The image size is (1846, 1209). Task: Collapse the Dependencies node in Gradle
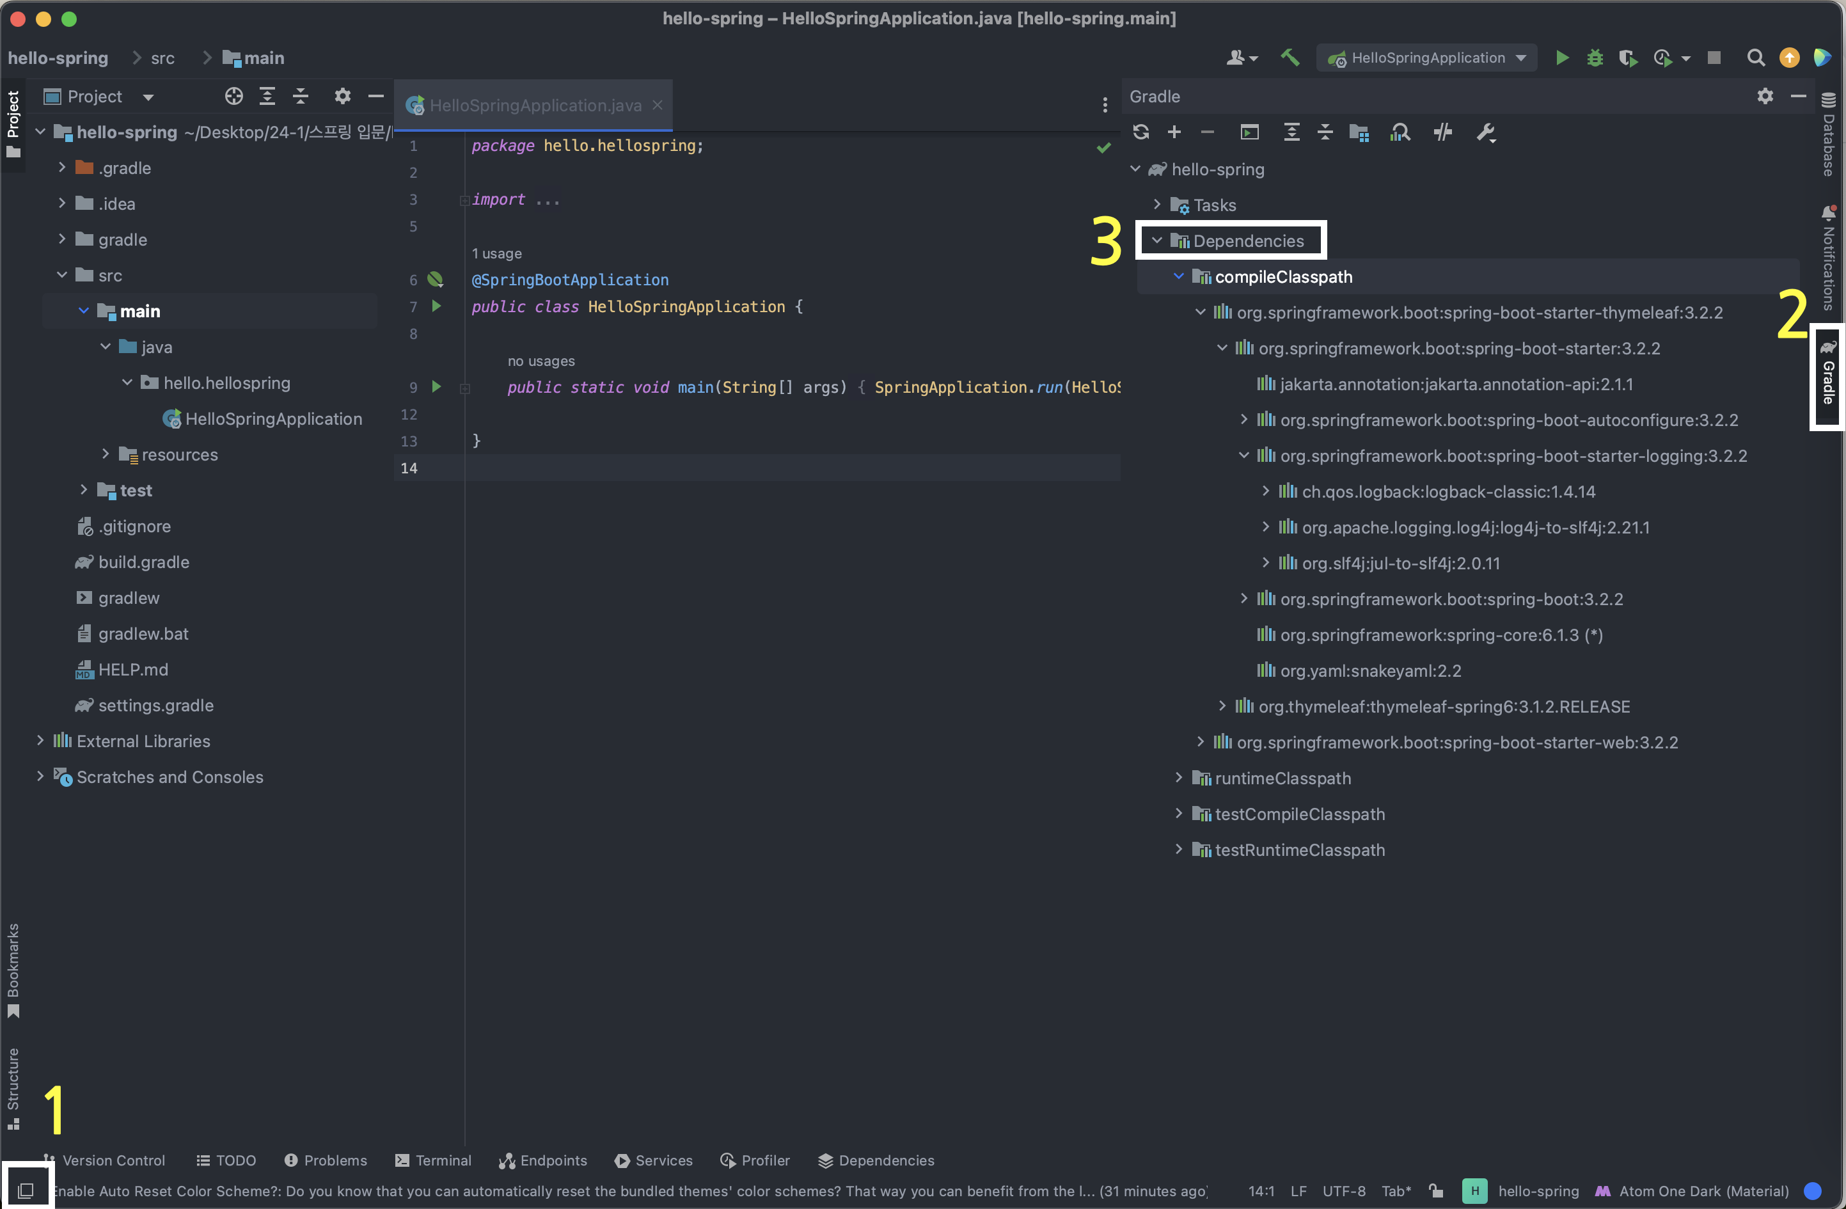click(1156, 241)
